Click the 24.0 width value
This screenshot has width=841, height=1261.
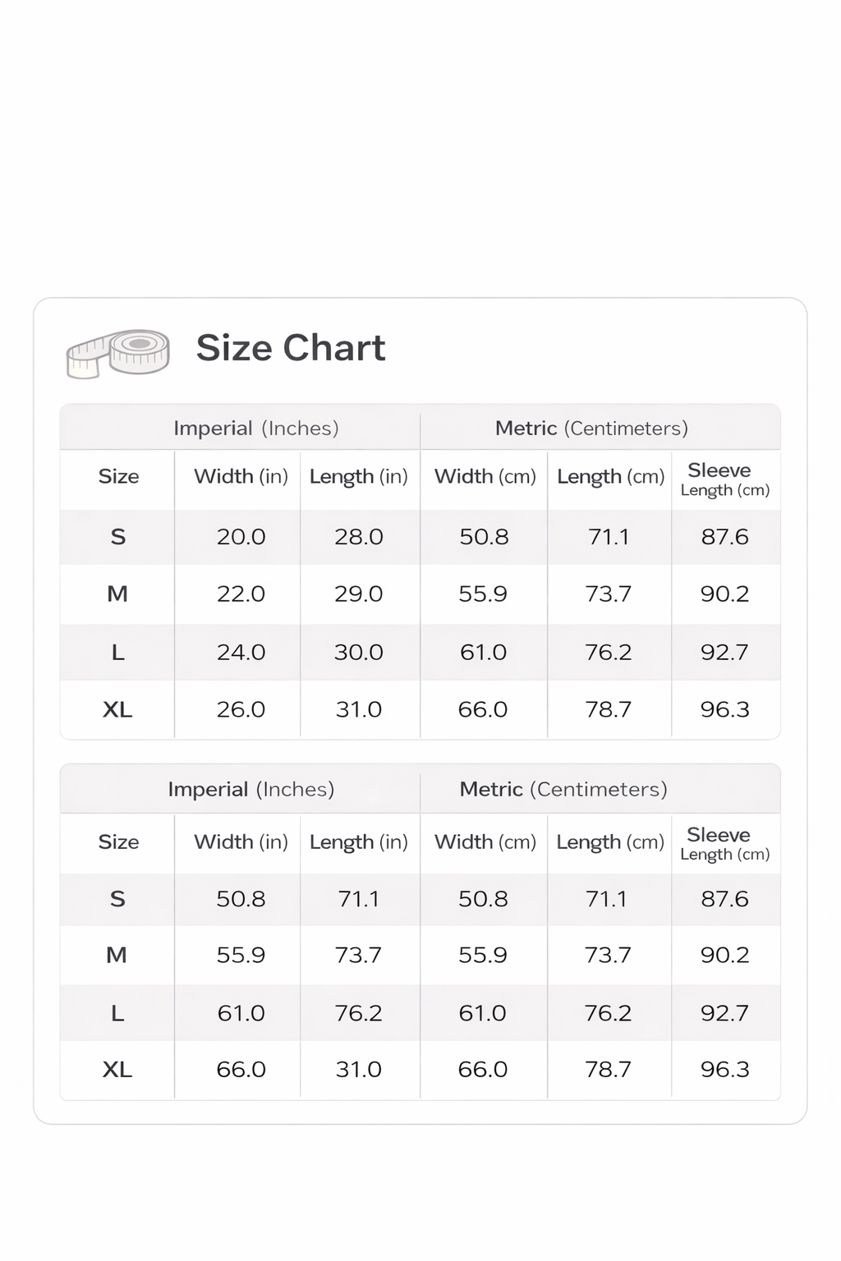click(241, 653)
